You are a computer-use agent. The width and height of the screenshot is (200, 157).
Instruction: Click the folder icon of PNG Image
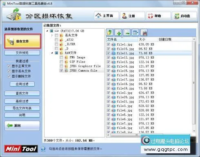(66, 57)
